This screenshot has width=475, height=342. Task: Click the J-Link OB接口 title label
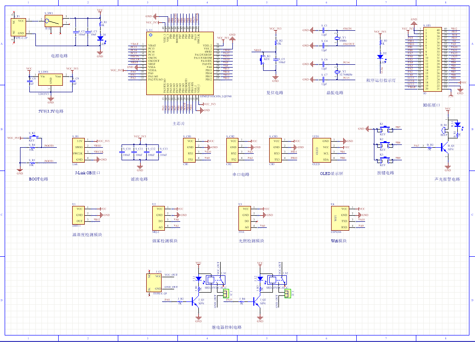coord(88,173)
